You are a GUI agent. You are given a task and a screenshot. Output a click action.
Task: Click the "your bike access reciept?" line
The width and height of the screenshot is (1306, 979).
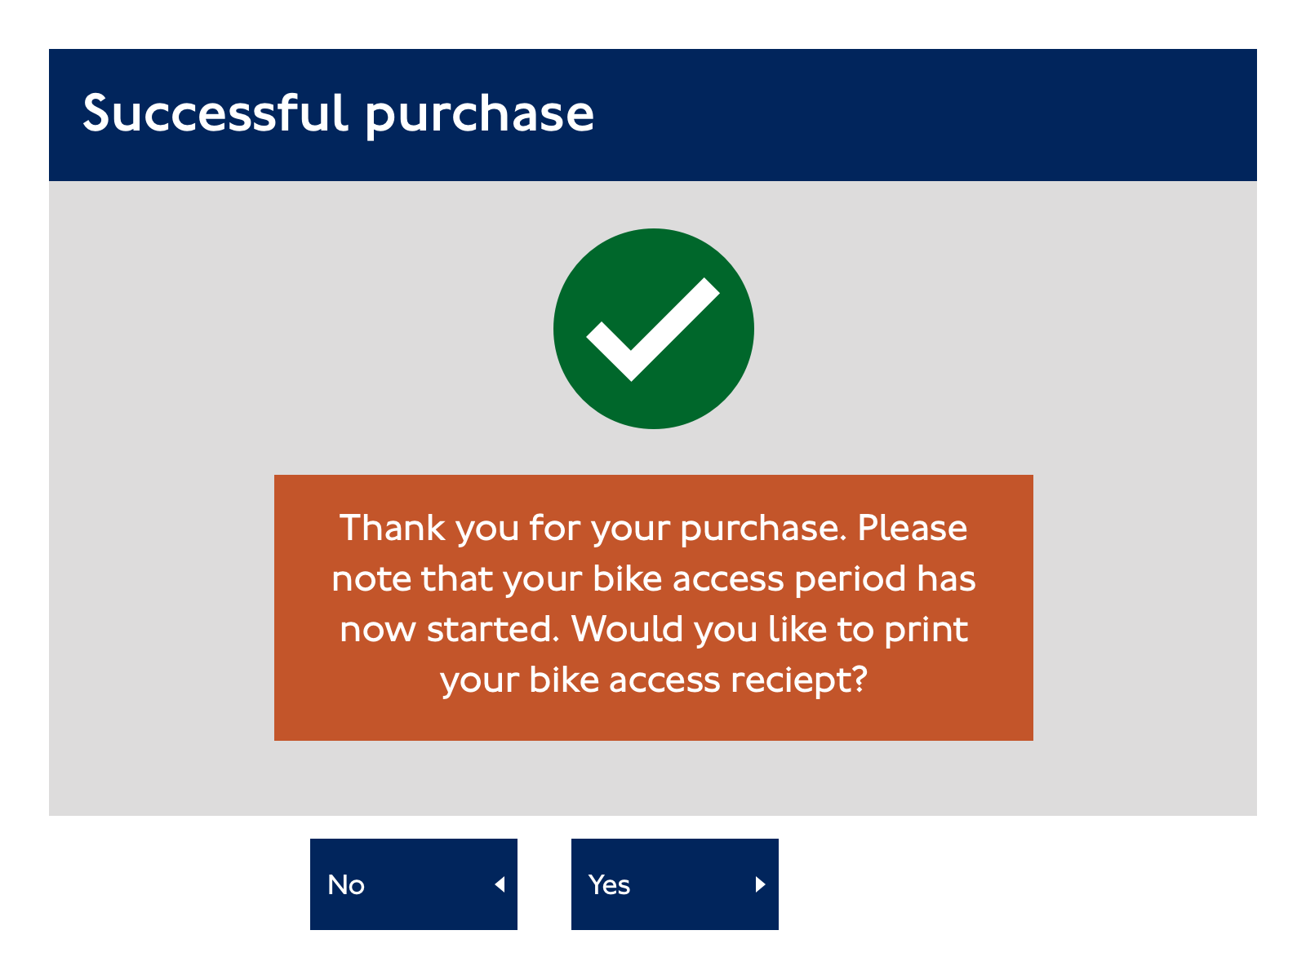point(654,680)
